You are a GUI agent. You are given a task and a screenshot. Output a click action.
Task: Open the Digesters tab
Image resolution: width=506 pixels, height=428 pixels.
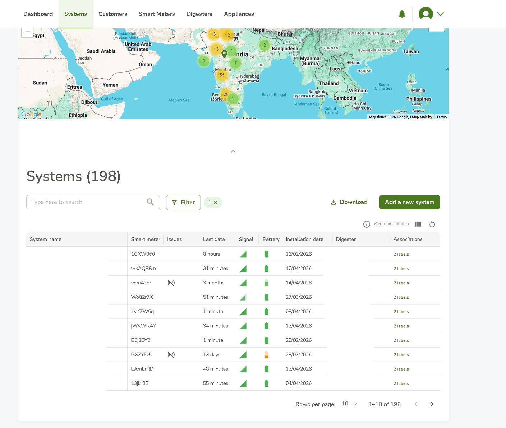click(199, 14)
